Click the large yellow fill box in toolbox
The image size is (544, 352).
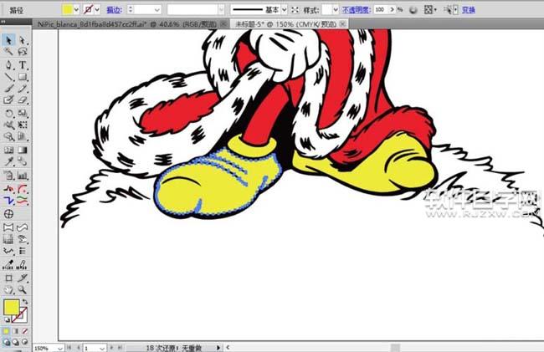pyautogui.click(x=12, y=308)
